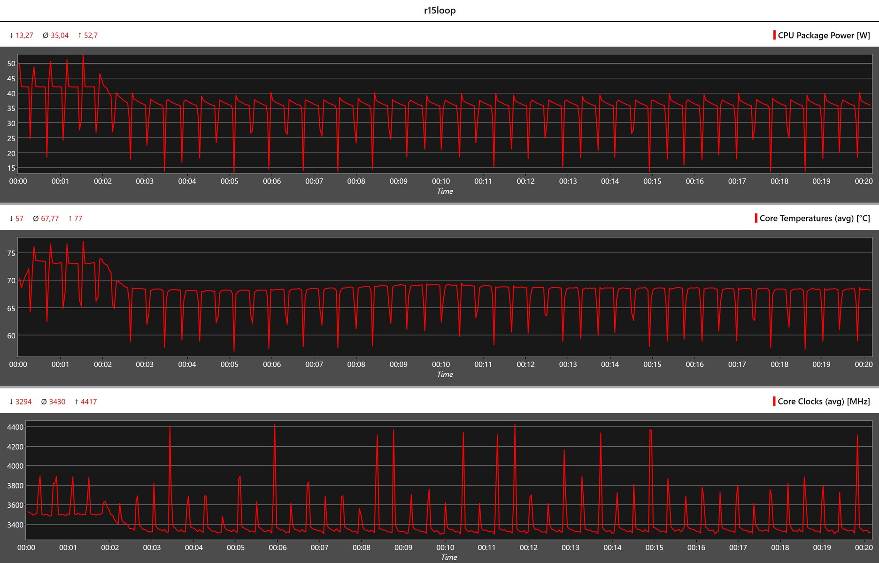This screenshot has height=563, width=879.
Task: Click the maximum power value 52,7
Action: pos(91,35)
